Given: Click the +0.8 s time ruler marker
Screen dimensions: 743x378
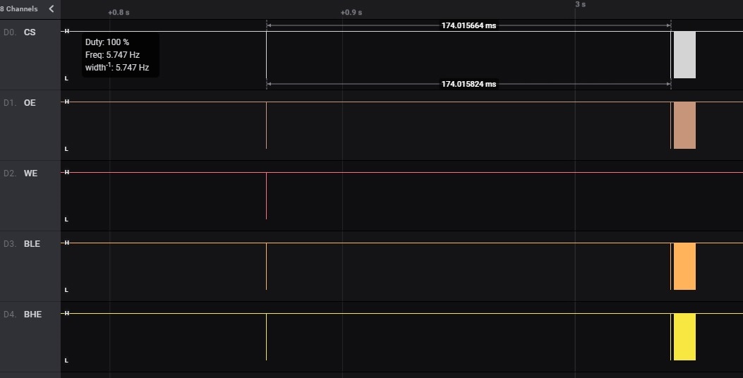Looking at the screenshot, I should point(119,13).
